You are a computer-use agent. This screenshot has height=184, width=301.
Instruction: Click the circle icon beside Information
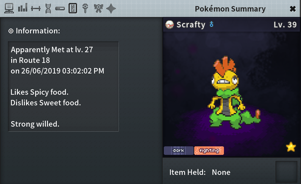11,31
